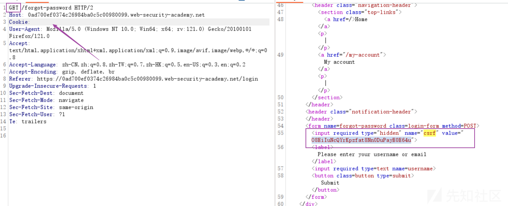Click the GET method in request line
Screen dimensions: 508x206
click(x=15, y=7)
